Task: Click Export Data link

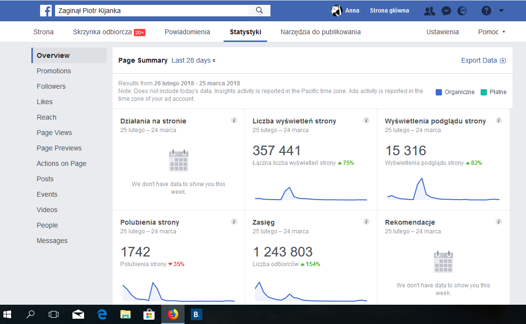Action: [x=483, y=61]
